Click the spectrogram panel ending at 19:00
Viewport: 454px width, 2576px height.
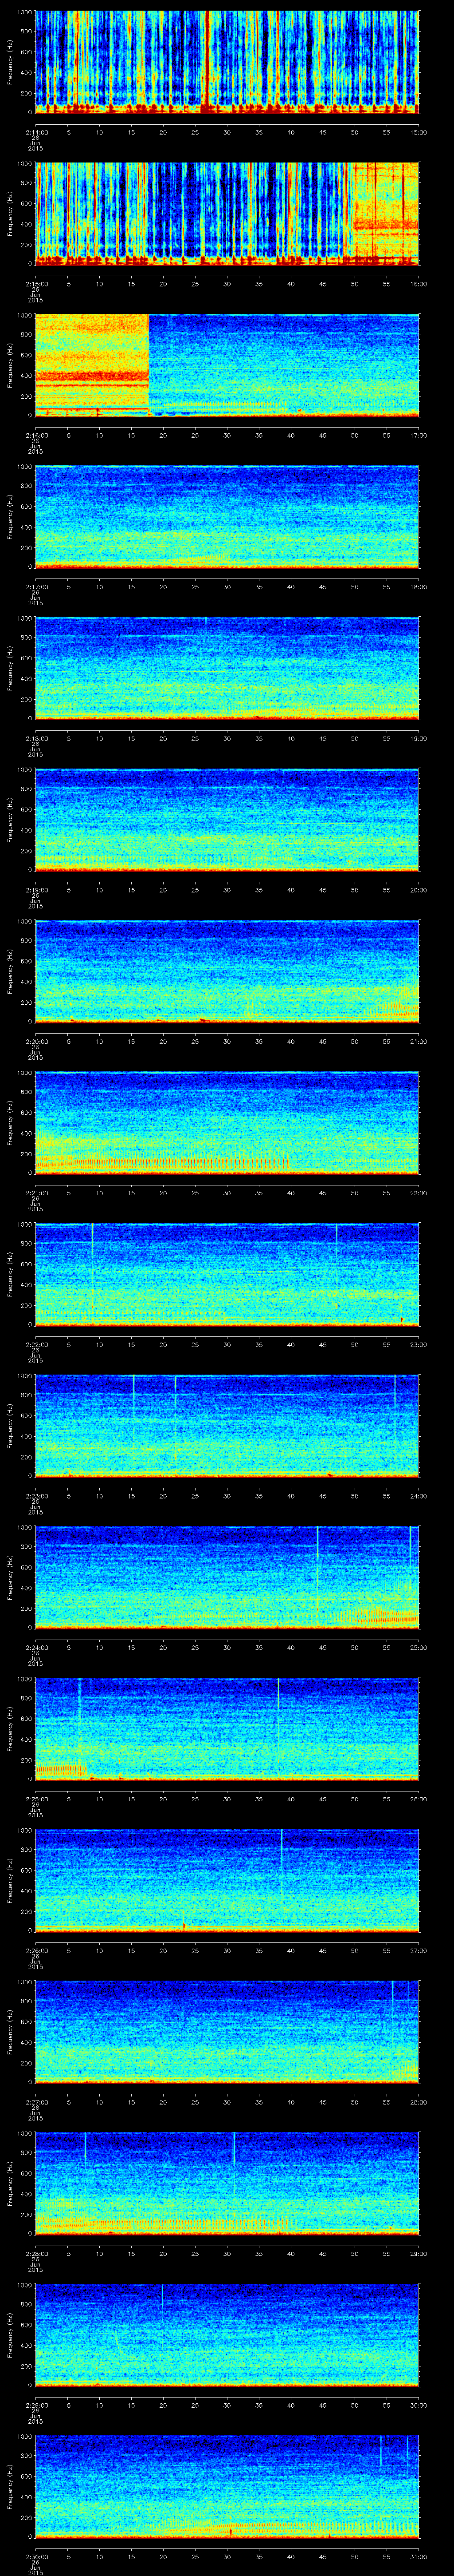click(x=227, y=668)
